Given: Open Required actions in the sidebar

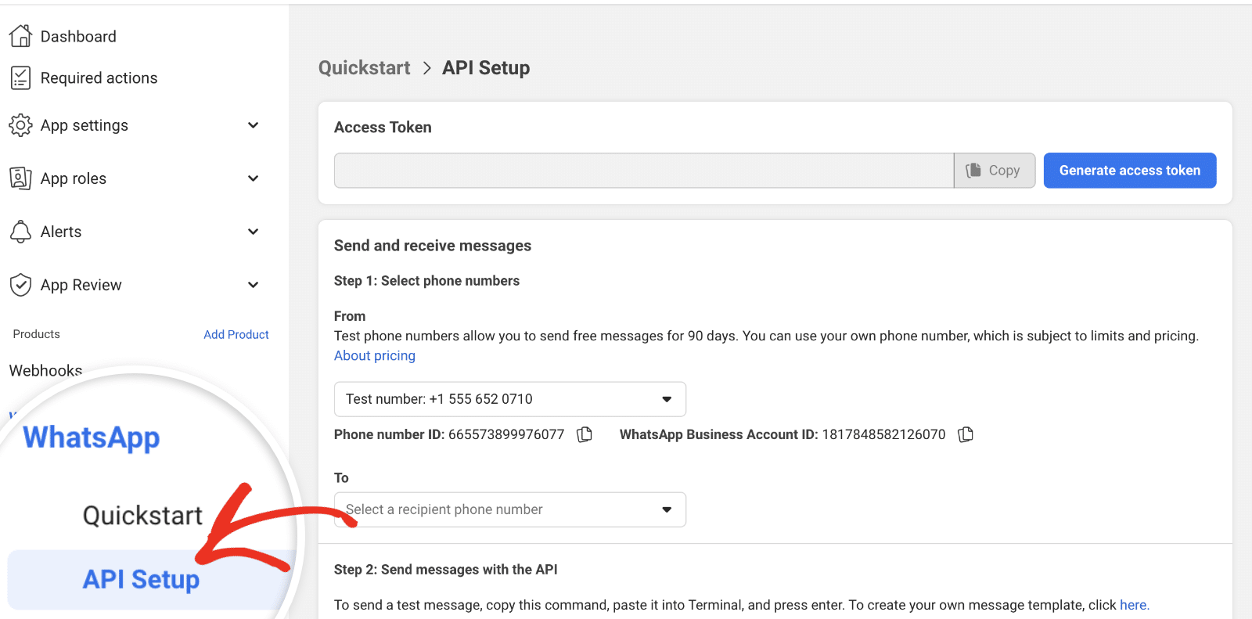Looking at the screenshot, I should click(x=99, y=77).
